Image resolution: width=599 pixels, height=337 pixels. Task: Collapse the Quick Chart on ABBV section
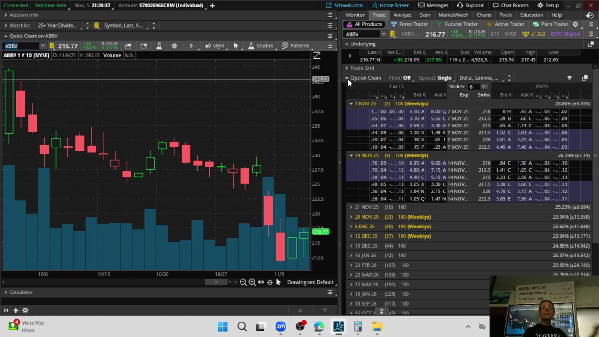point(6,36)
